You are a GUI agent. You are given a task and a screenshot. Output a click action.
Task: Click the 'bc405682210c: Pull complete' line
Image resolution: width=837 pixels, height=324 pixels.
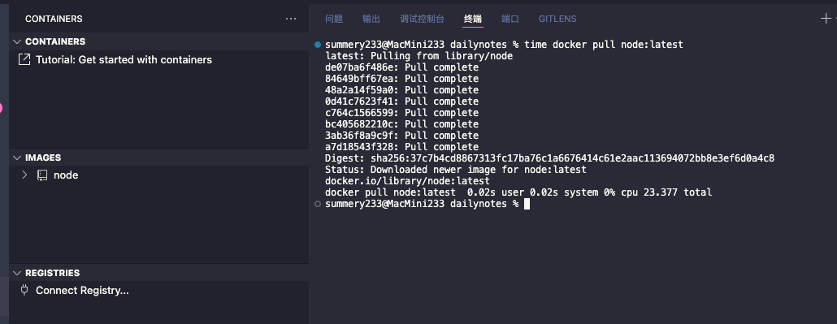(401, 124)
